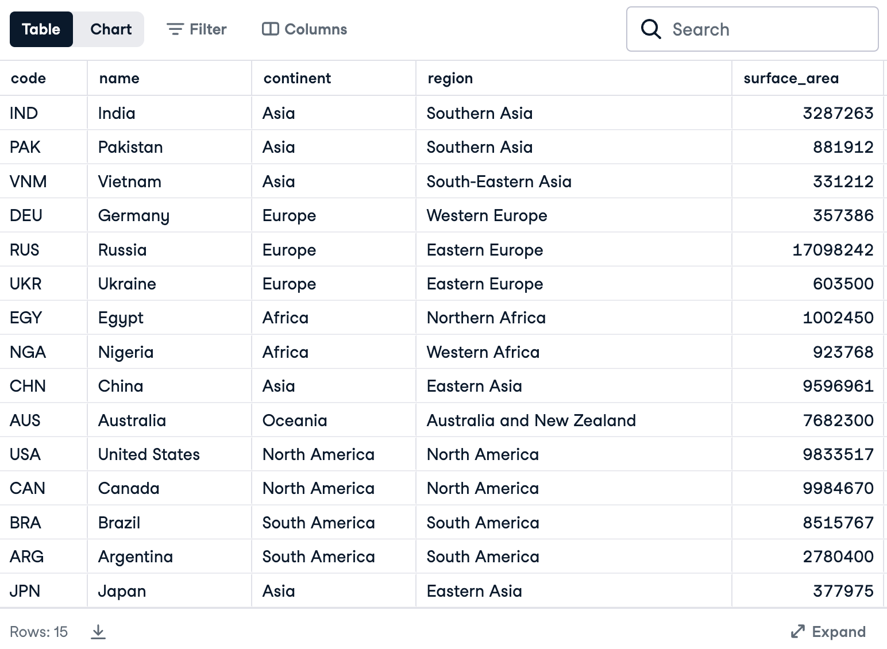887x649 pixels.
Task: Select the Russia name cell
Action: [122, 250]
